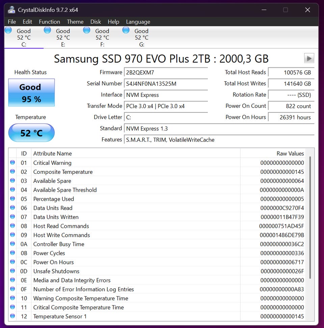Select drive G: status orb

tap(126, 30)
